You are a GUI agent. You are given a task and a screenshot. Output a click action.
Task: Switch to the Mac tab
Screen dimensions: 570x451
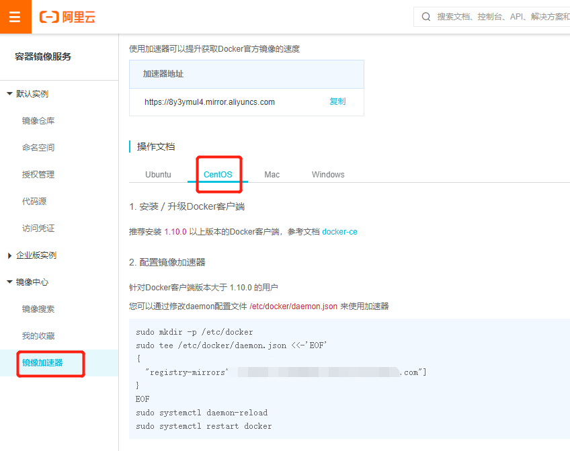pyautogui.click(x=272, y=175)
